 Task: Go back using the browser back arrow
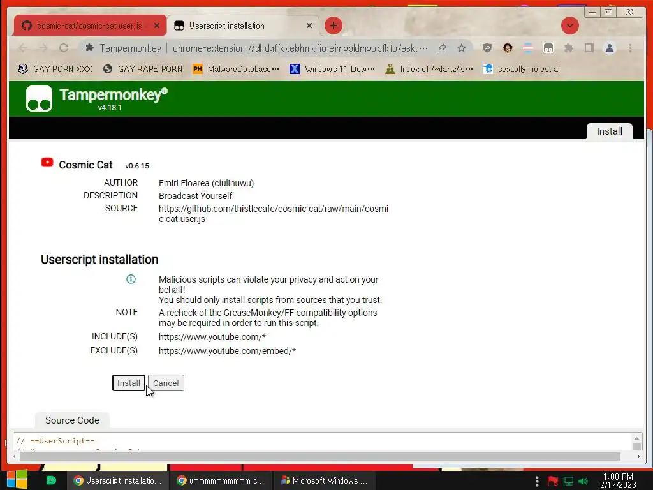pyautogui.click(x=24, y=48)
